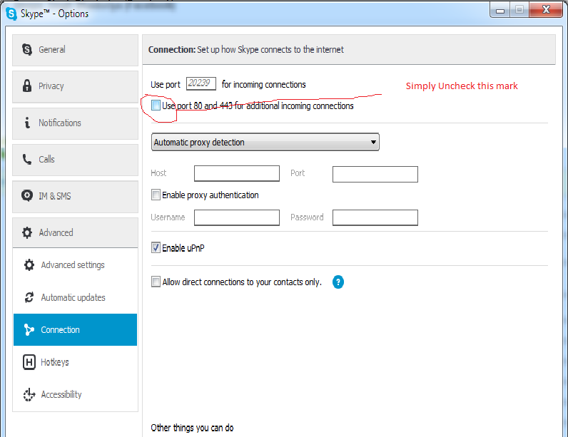Click the Automatic updates refresh icon

pos(29,297)
